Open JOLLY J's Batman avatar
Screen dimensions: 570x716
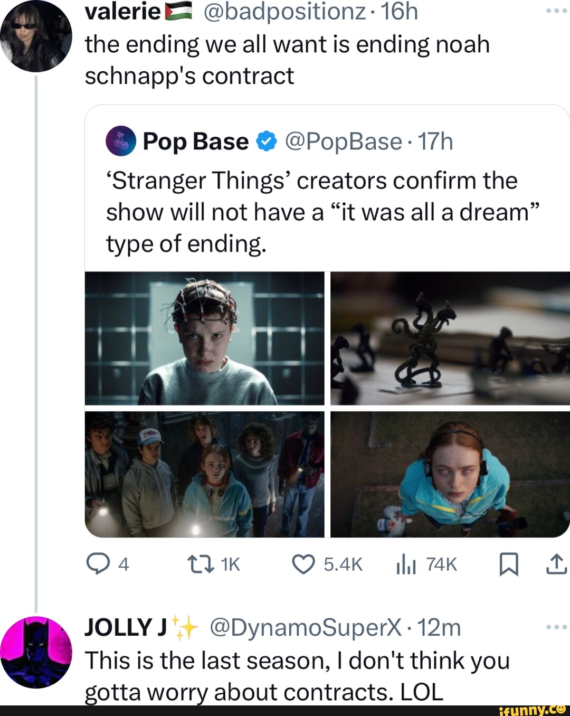(x=36, y=653)
